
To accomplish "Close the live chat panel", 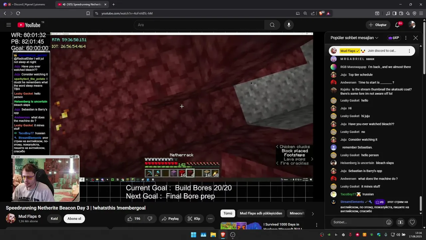I will click(415, 38).
